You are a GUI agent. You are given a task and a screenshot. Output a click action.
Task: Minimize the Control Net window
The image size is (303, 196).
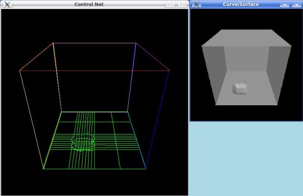coord(170,5)
